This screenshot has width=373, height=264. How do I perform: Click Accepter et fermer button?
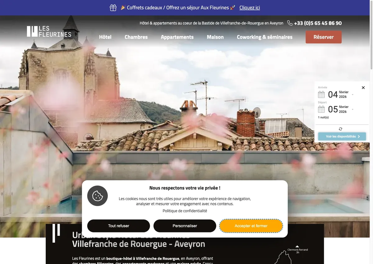tap(251, 226)
